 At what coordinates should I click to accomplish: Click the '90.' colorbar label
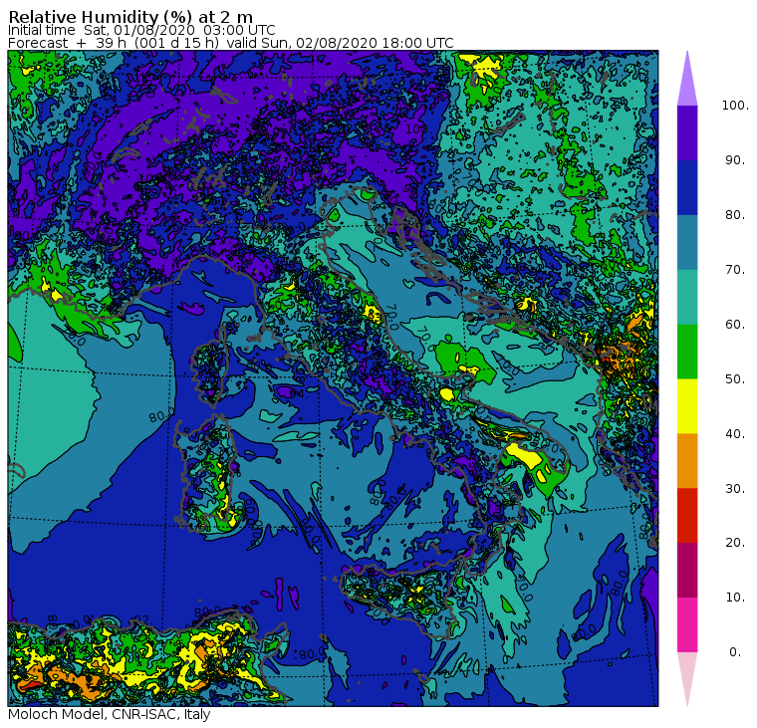[735, 159]
